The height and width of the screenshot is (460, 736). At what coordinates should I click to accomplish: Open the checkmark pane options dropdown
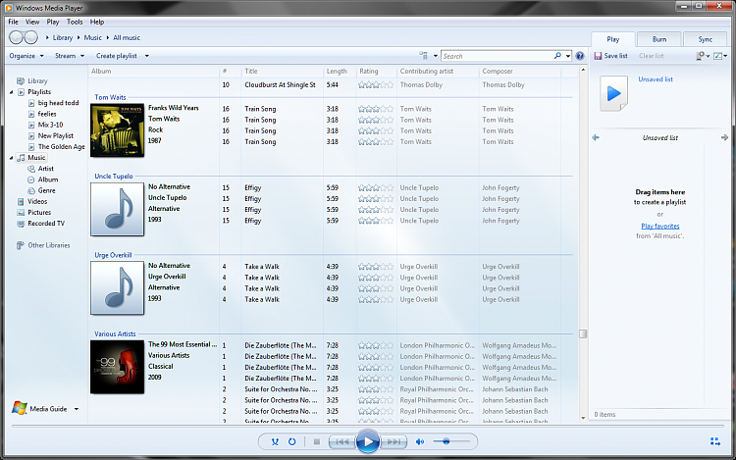coord(720,56)
